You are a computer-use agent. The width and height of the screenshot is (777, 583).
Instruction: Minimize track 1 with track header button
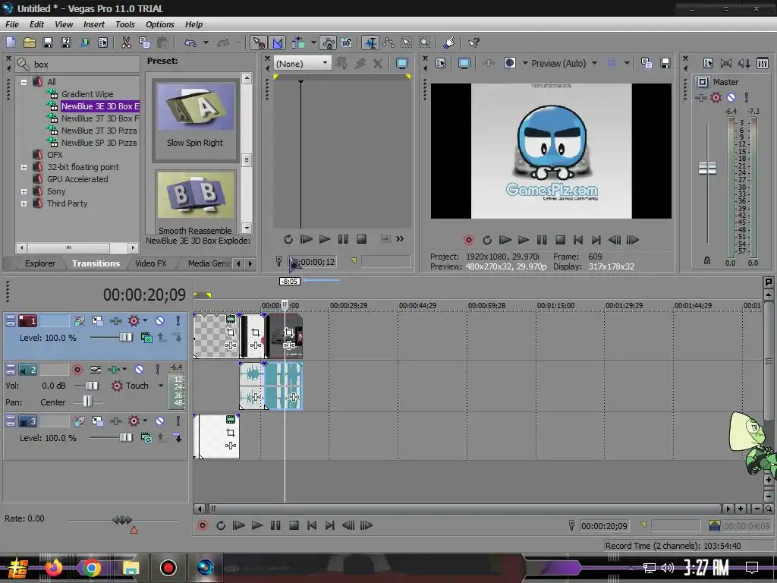tap(10, 318)
